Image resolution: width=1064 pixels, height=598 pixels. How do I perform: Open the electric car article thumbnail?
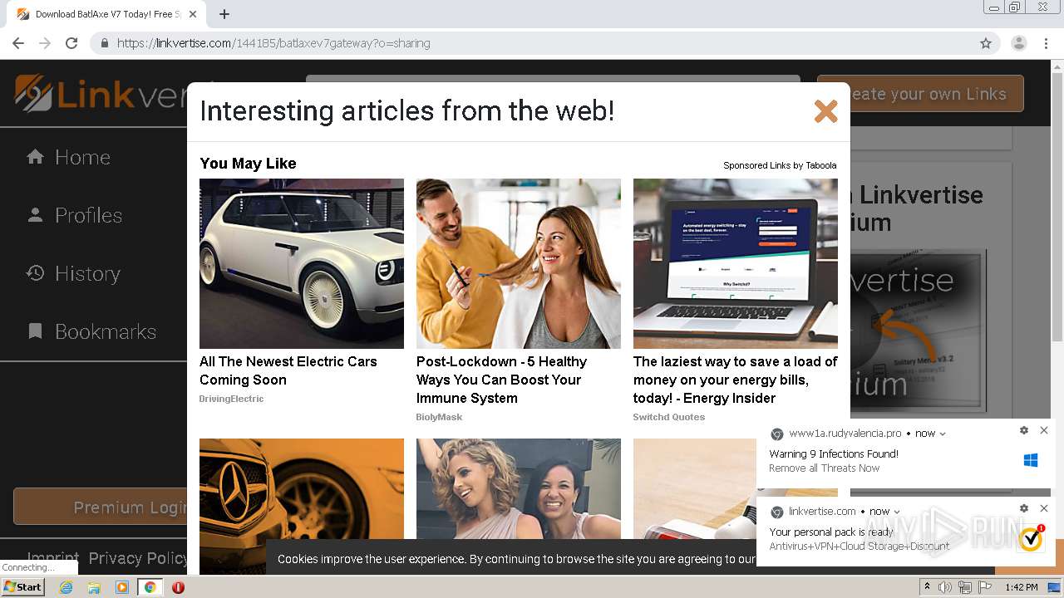(302, 263)
